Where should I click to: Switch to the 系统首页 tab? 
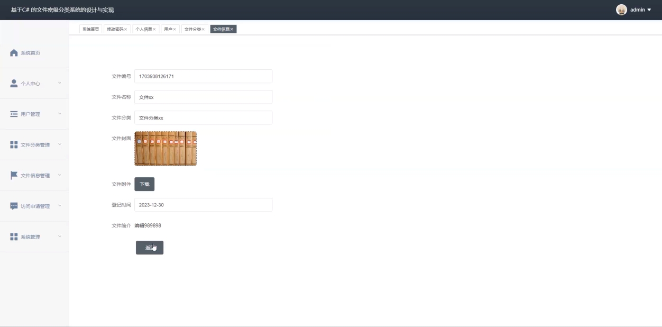[x=90, y=29]
